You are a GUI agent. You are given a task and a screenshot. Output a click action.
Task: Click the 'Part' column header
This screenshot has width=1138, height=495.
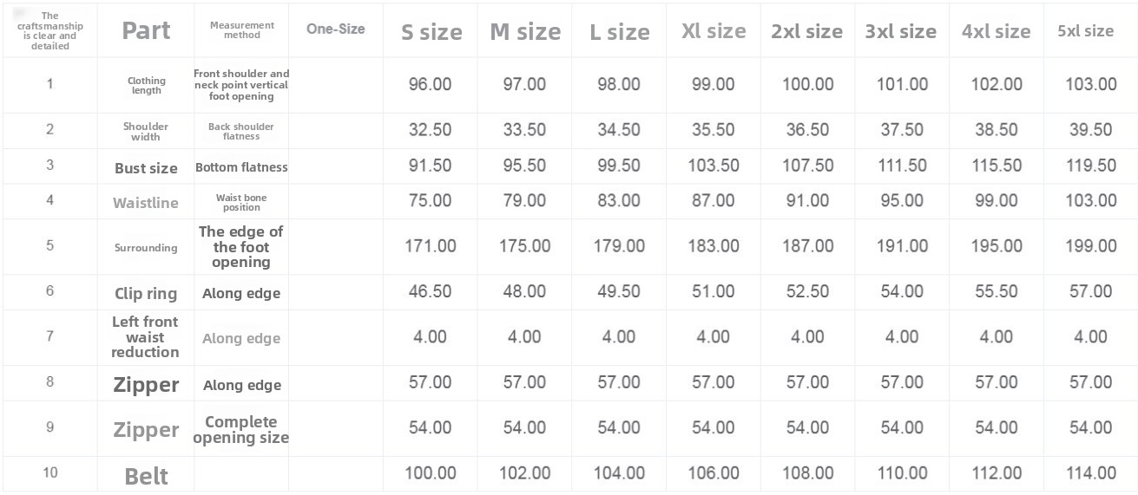pyautogui.click(x=146, y=30)
